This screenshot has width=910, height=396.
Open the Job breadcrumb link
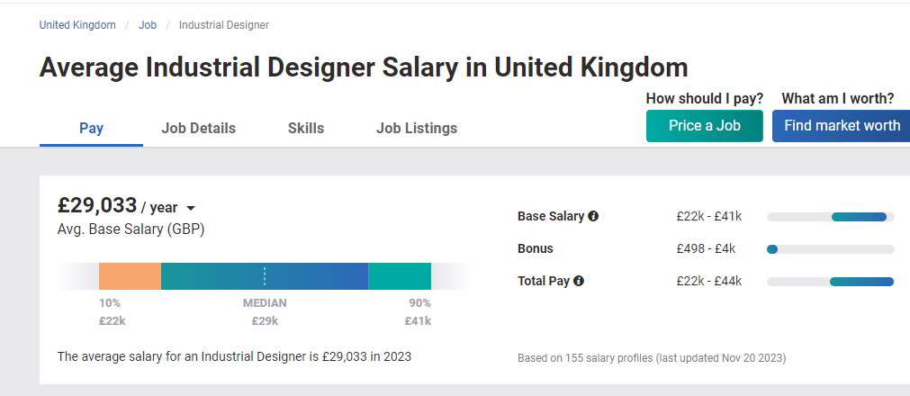pos(148,25)
